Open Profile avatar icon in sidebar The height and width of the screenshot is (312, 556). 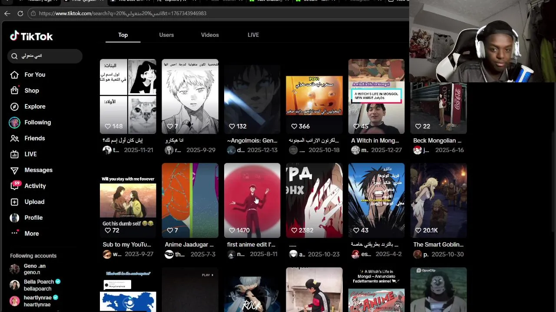pos(14,218)
